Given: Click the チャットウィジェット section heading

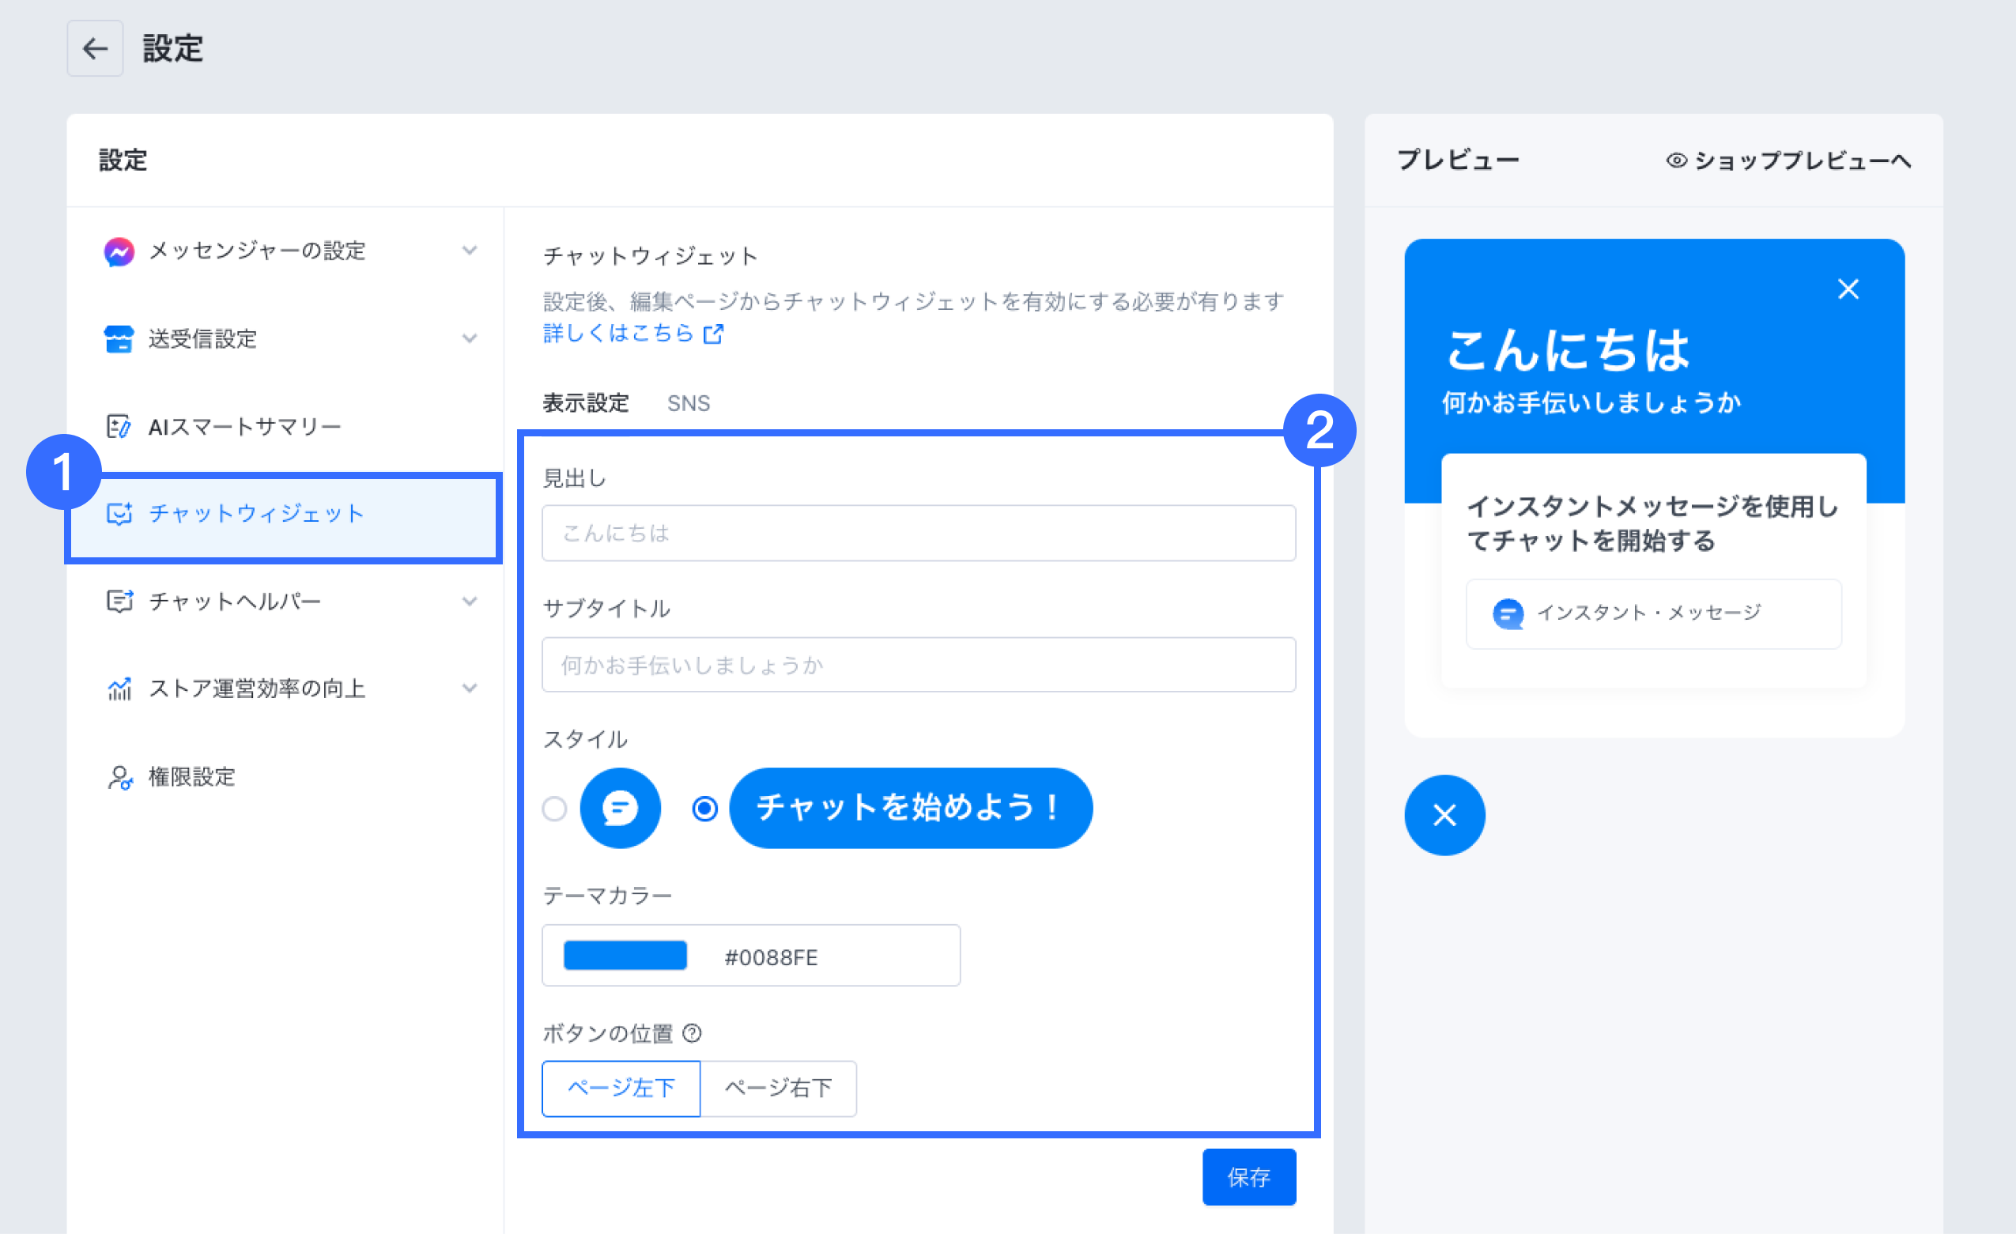Looking at the screenshot, I should [x=651, y=256].
